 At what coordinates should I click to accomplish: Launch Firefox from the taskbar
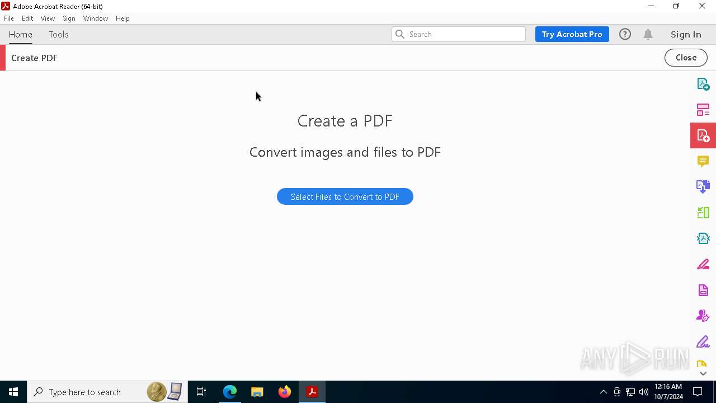point(285,392)
